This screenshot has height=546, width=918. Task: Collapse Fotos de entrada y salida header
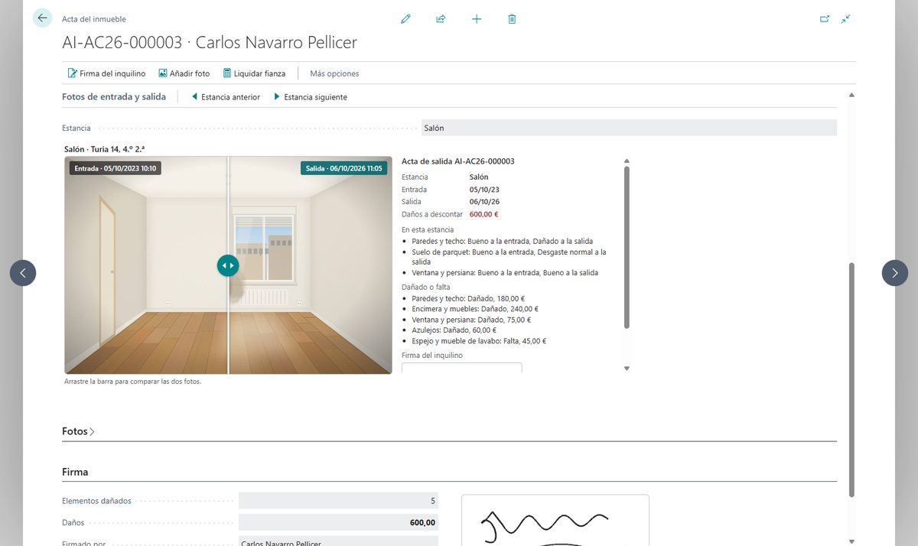[x=114, y=97]
